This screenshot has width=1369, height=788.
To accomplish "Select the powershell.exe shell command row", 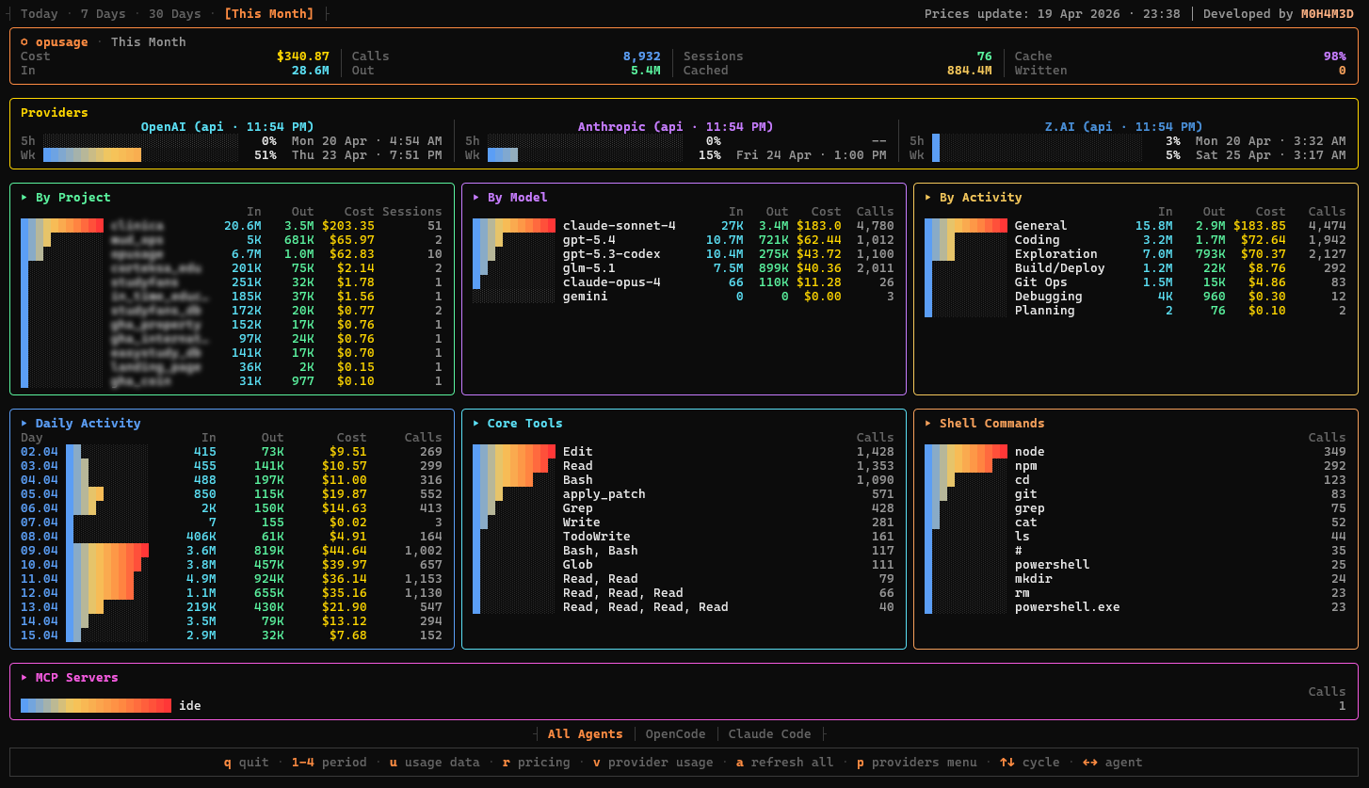I will pos(1135,607).
